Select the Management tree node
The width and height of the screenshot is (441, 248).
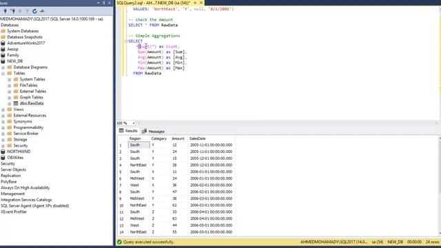(12, 194)
